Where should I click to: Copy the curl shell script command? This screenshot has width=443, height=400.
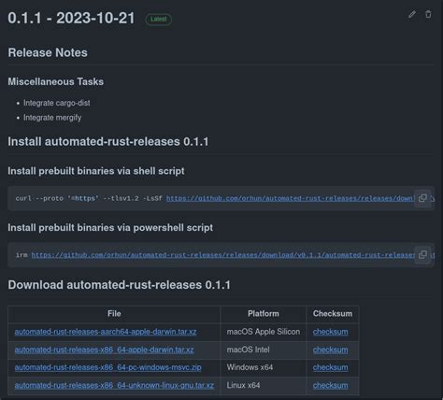click(x=422, y=198)
